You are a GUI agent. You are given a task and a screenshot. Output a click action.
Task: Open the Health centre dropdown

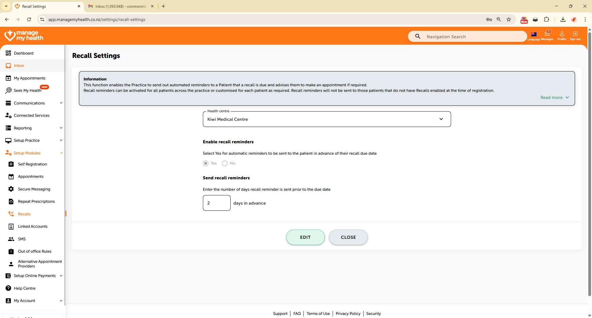coord(327,119)
